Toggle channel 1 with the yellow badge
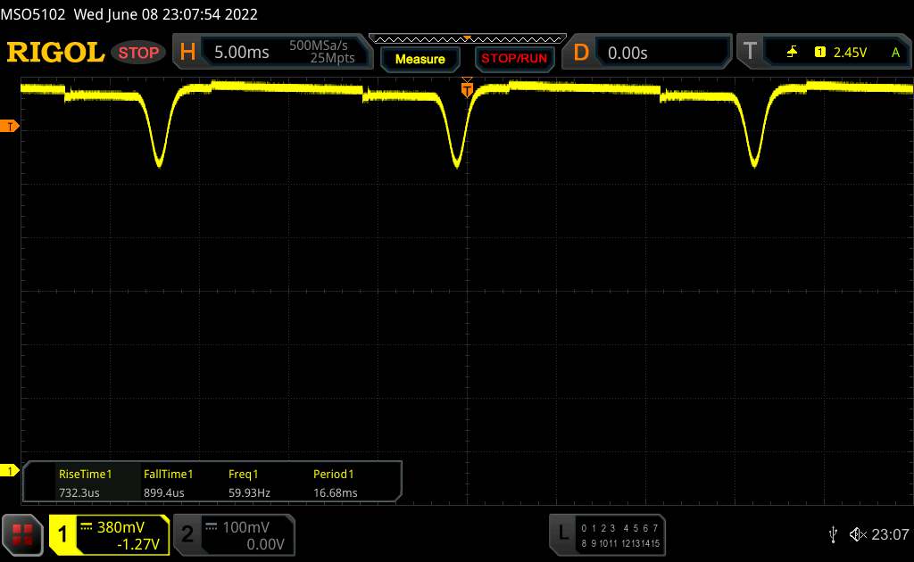The height and width of the screenshot is (562, 914). coord(62,533)
